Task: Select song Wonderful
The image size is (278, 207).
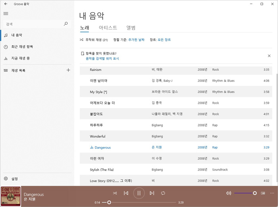Action: pos(176,136)
